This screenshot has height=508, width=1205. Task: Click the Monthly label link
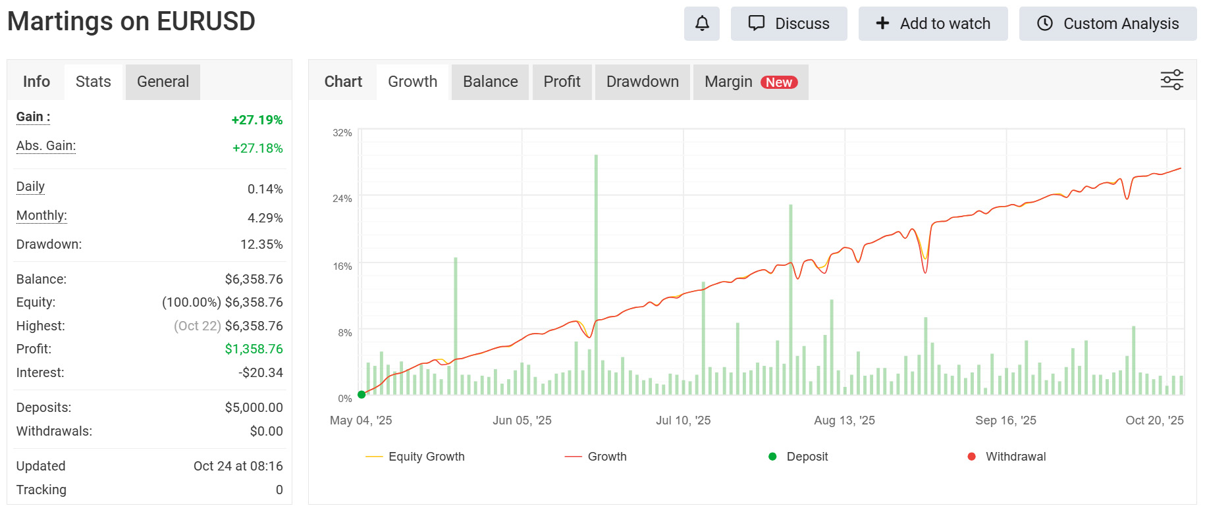[41, 216]
